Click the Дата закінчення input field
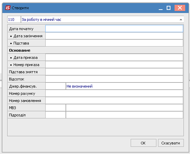 click(x=114, y=36)
